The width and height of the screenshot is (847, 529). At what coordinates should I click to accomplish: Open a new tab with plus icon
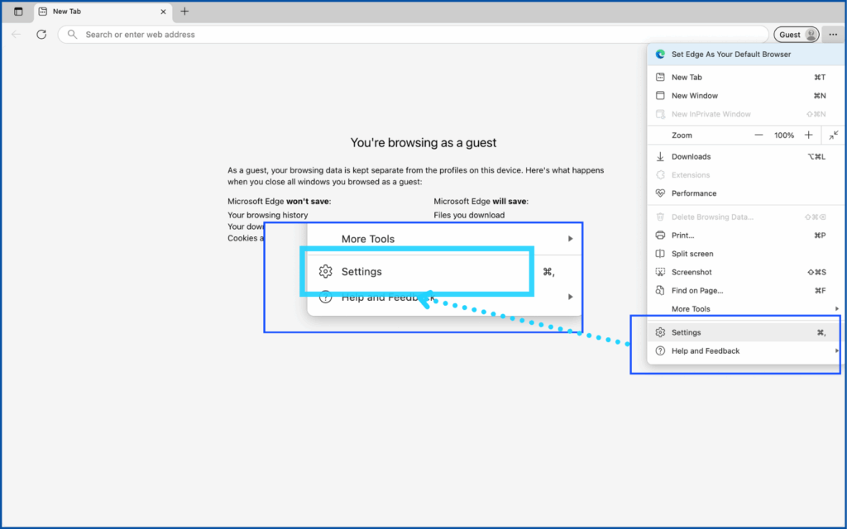point(184,12)
